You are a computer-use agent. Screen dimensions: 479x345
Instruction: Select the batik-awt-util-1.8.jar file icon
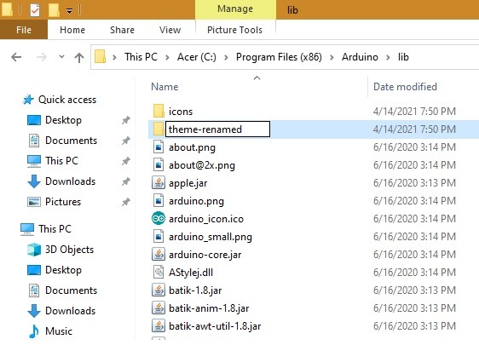[x=159, y=326]
